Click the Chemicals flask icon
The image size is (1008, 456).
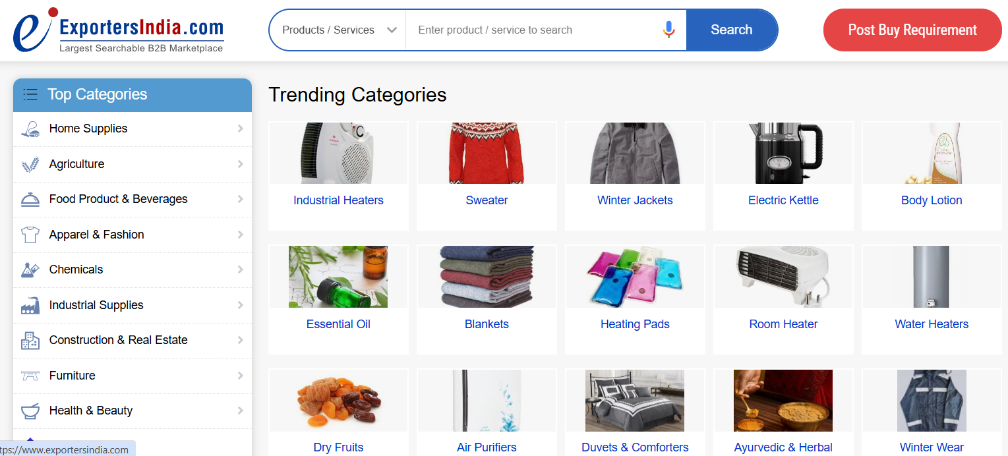click(30, 270)
